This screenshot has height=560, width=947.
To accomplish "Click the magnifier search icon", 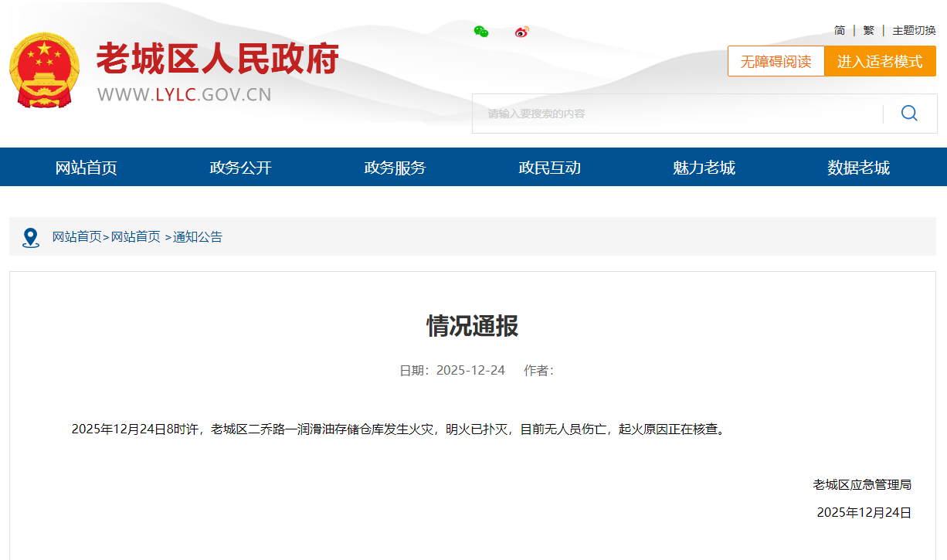I will click(x=909, y=114).
